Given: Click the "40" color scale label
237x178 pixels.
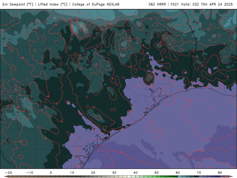Looking at the screenshot, I should click(135, 173).
